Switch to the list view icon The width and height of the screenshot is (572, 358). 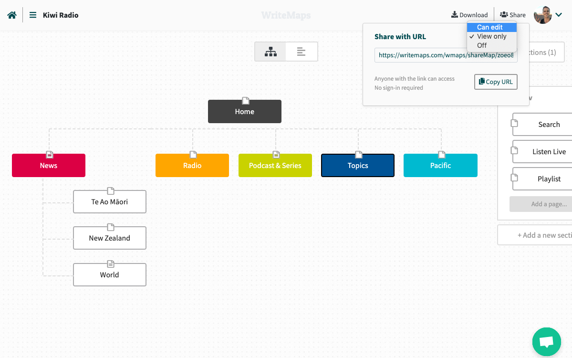(302, 52)
